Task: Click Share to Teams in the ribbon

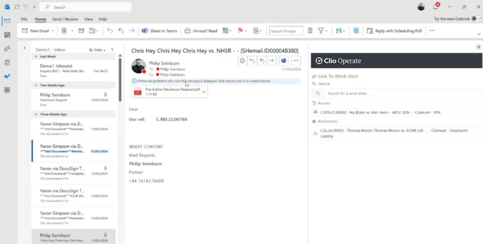Action: (159, 31)
